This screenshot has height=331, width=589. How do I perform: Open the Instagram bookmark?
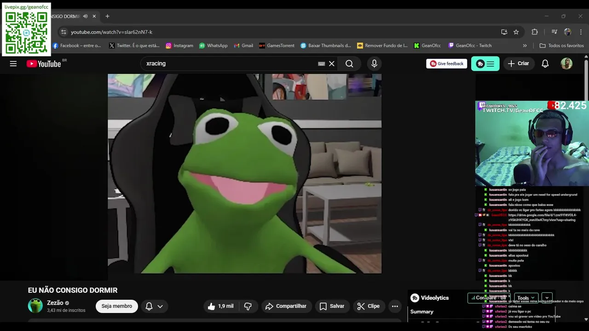tap(179, 46)
